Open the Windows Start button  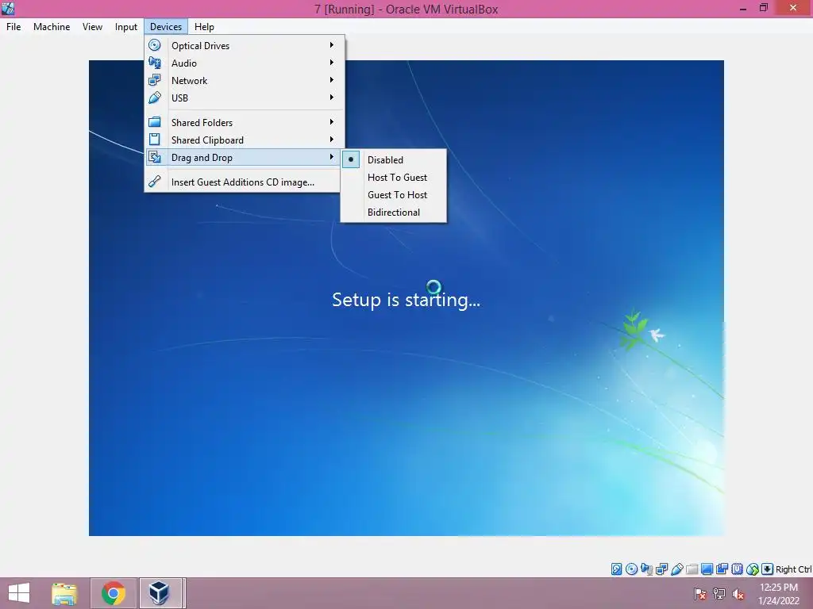(19, 593)
